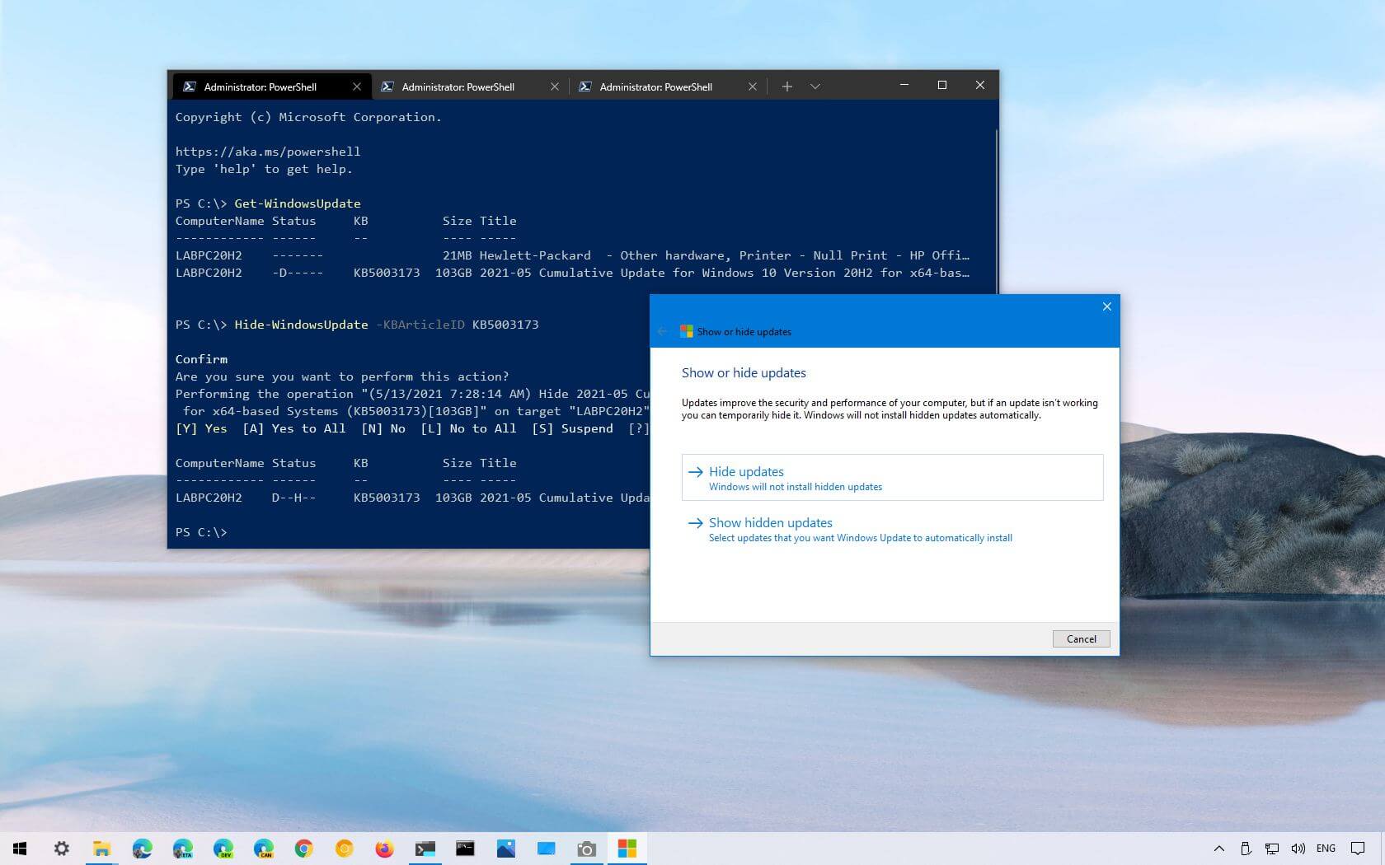Click the USB safely remove hardware icon
1385x865 pixels.
[1246, 849]
